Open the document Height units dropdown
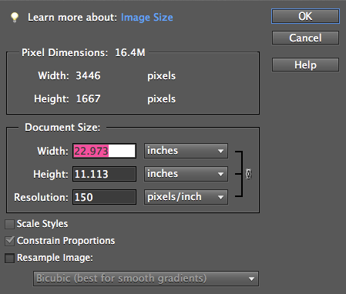This screenshot has height=294, width=346. 186,174
